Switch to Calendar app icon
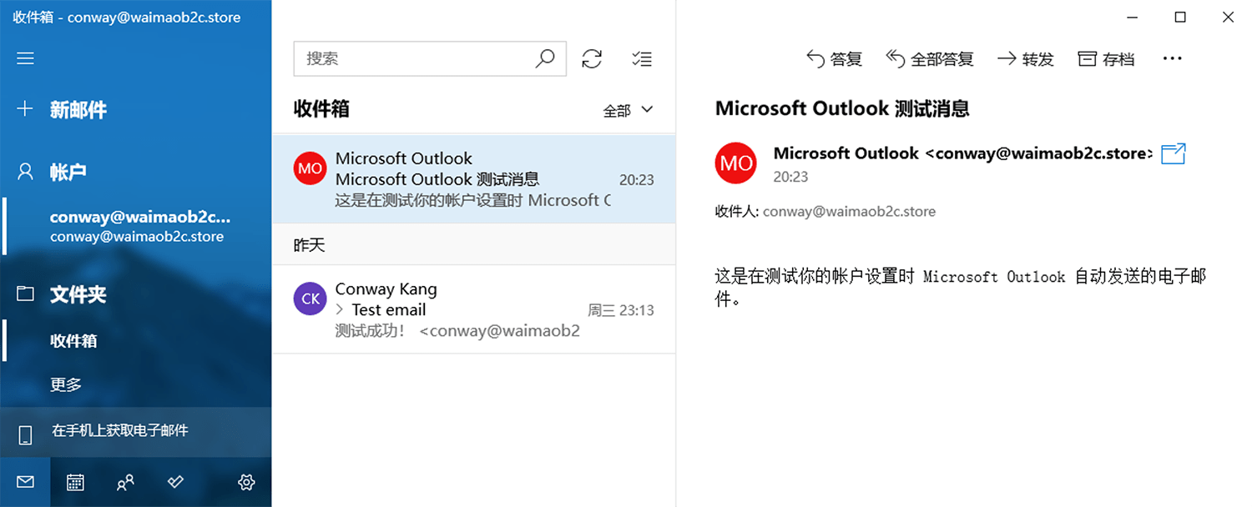This screenshot has width=1252, height=507. point(75,482)
